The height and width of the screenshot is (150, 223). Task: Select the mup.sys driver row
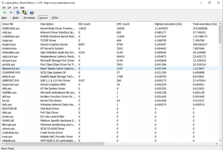(x=110, y=137)
